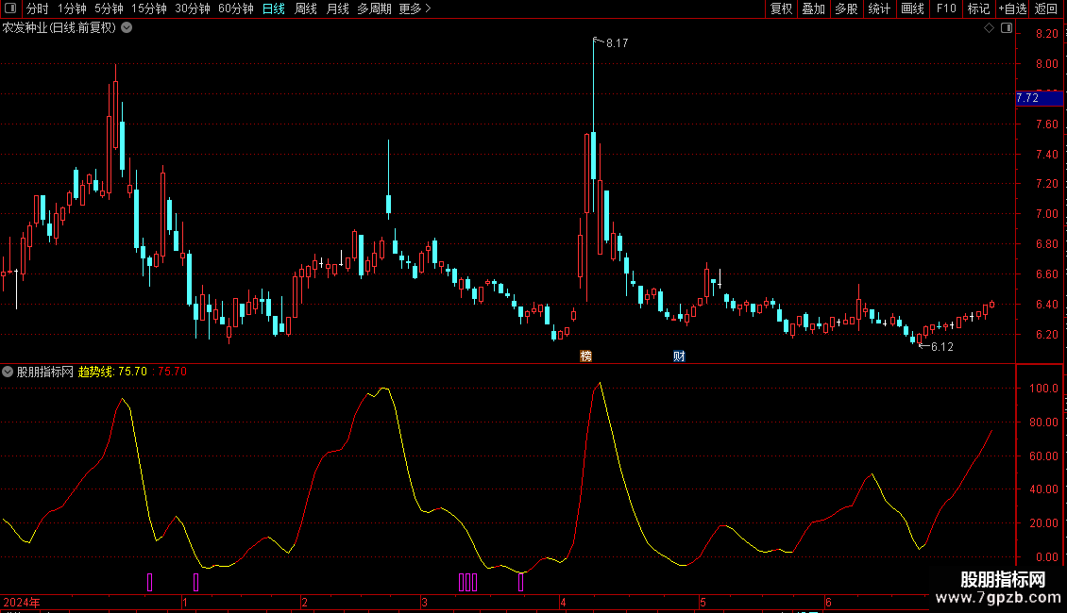Click the 7.00 price axis value

tap(1046, 214)
